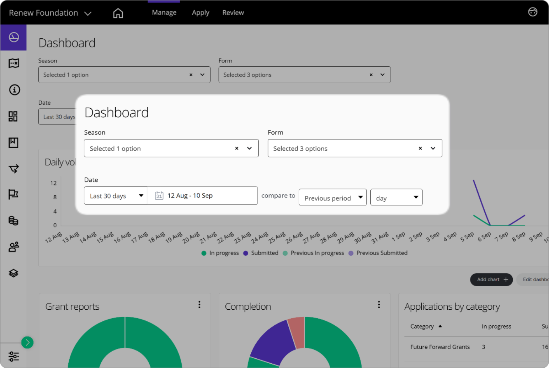The height and width of the screenshot is (369, 549).
Task: Click the settings sliders sidebar icon
Action: click(14, 356)
